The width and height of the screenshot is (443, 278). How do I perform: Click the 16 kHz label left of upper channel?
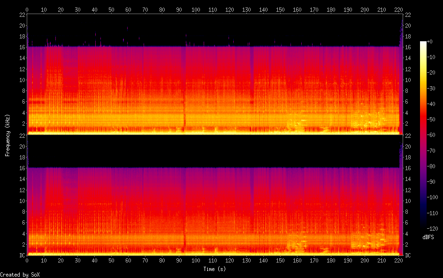22,47
